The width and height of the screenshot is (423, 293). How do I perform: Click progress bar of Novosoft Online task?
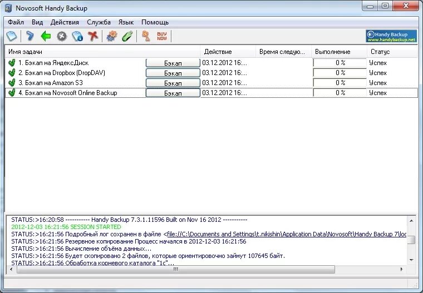(x=340, y=93)
